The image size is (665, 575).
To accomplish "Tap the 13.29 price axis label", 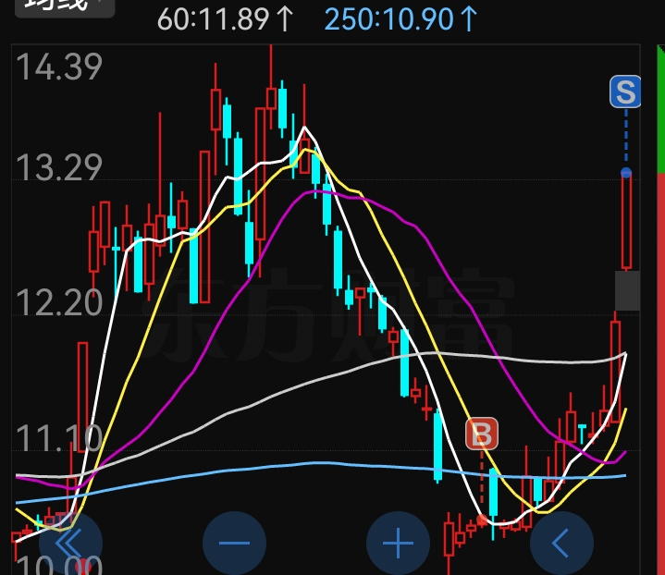I will [x=59, y=167].
